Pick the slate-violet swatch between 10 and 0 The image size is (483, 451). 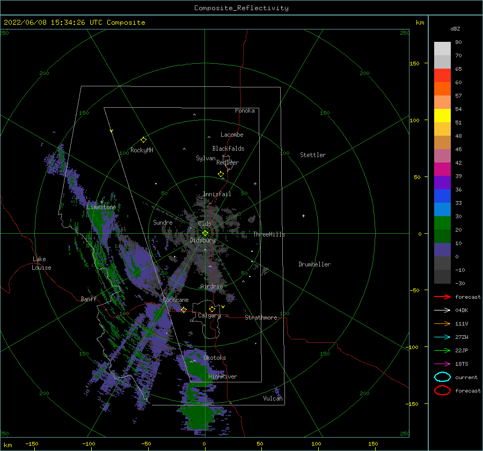[x=442, y=250]
